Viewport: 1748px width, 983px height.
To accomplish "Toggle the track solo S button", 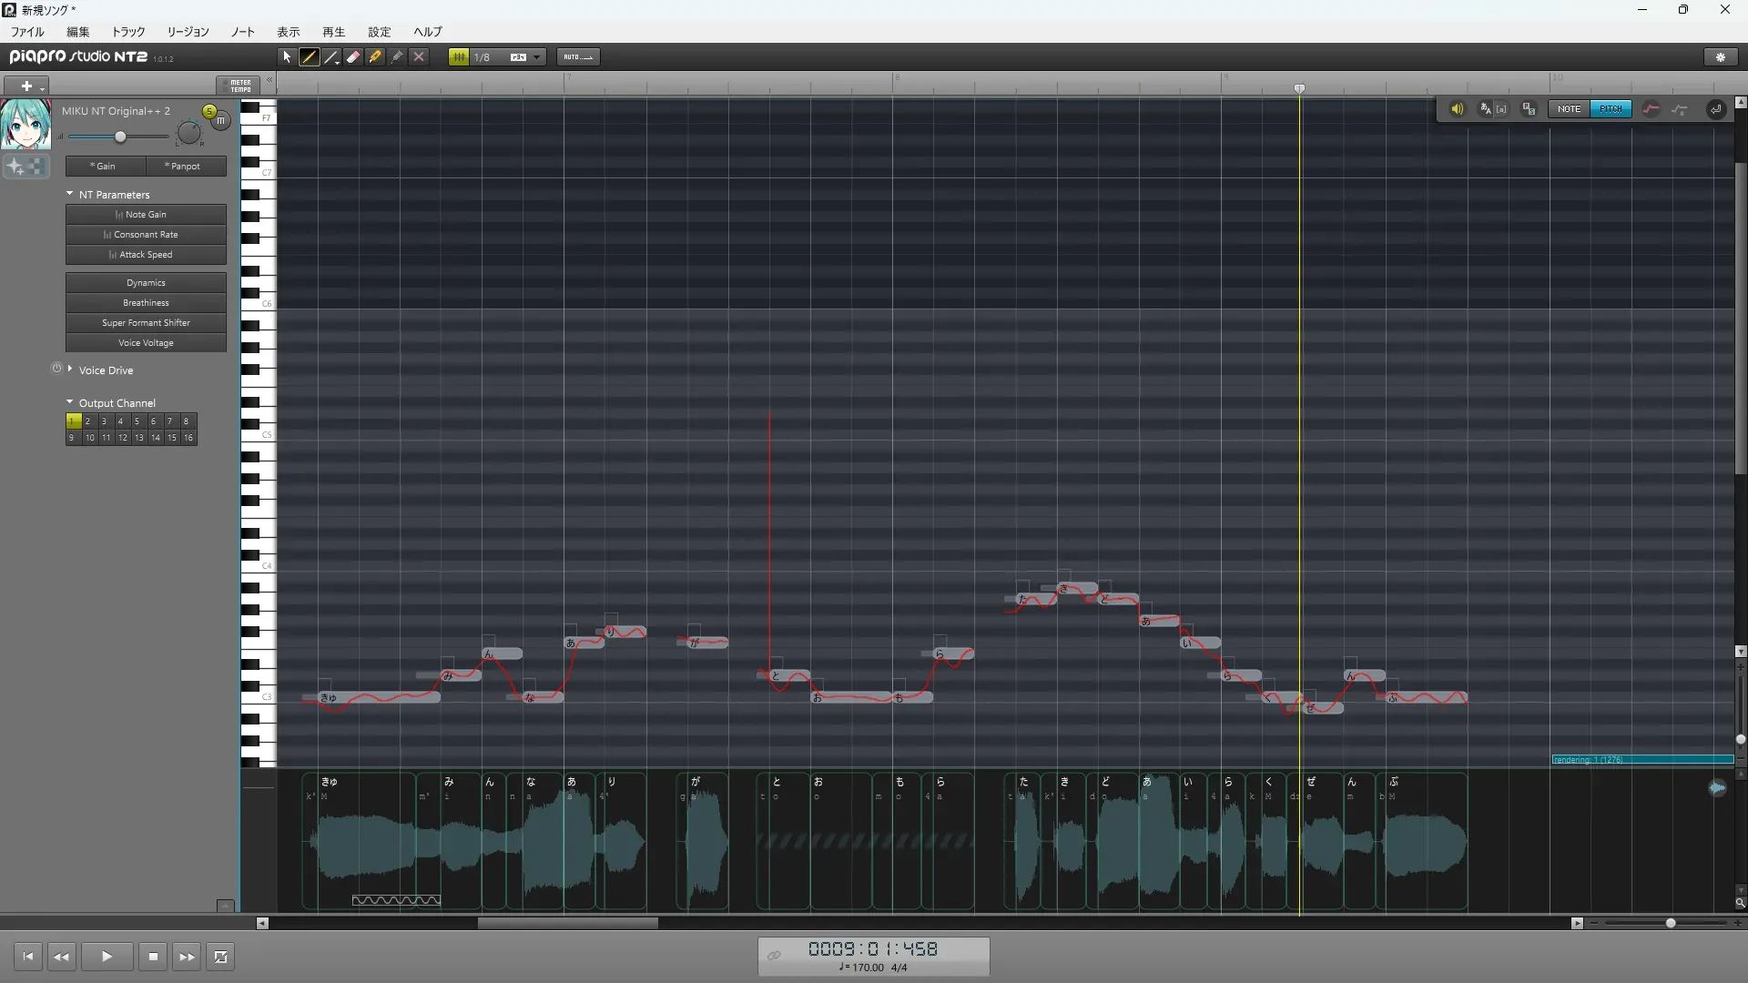I will tap(209, 111).
